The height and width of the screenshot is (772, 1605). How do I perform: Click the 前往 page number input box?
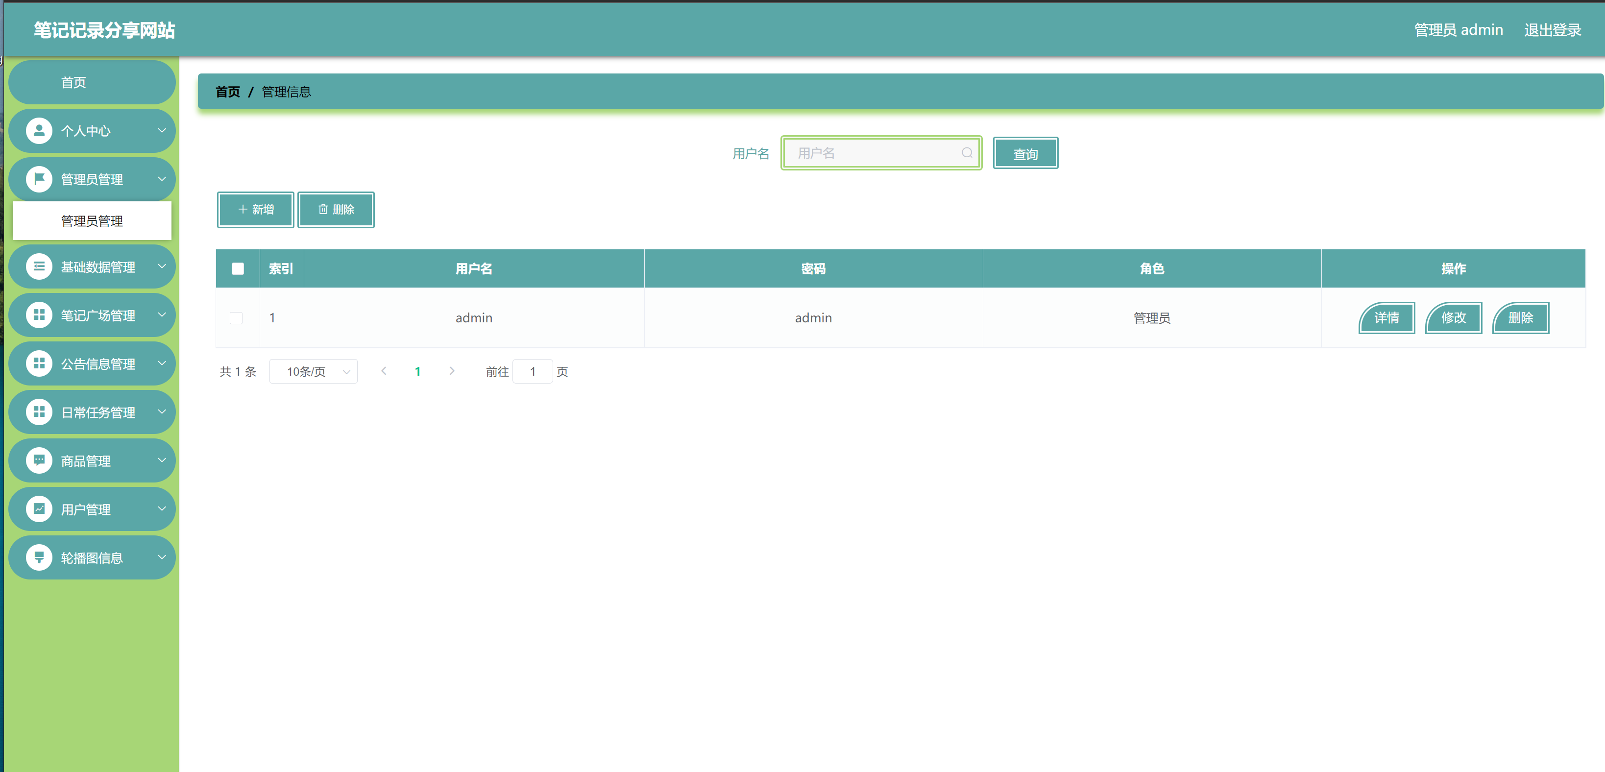tap(533, 371)
